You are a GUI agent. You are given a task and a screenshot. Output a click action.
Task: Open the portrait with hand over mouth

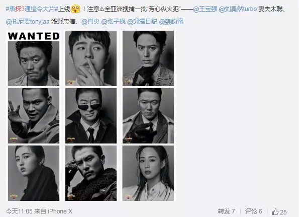pos(91,58)
